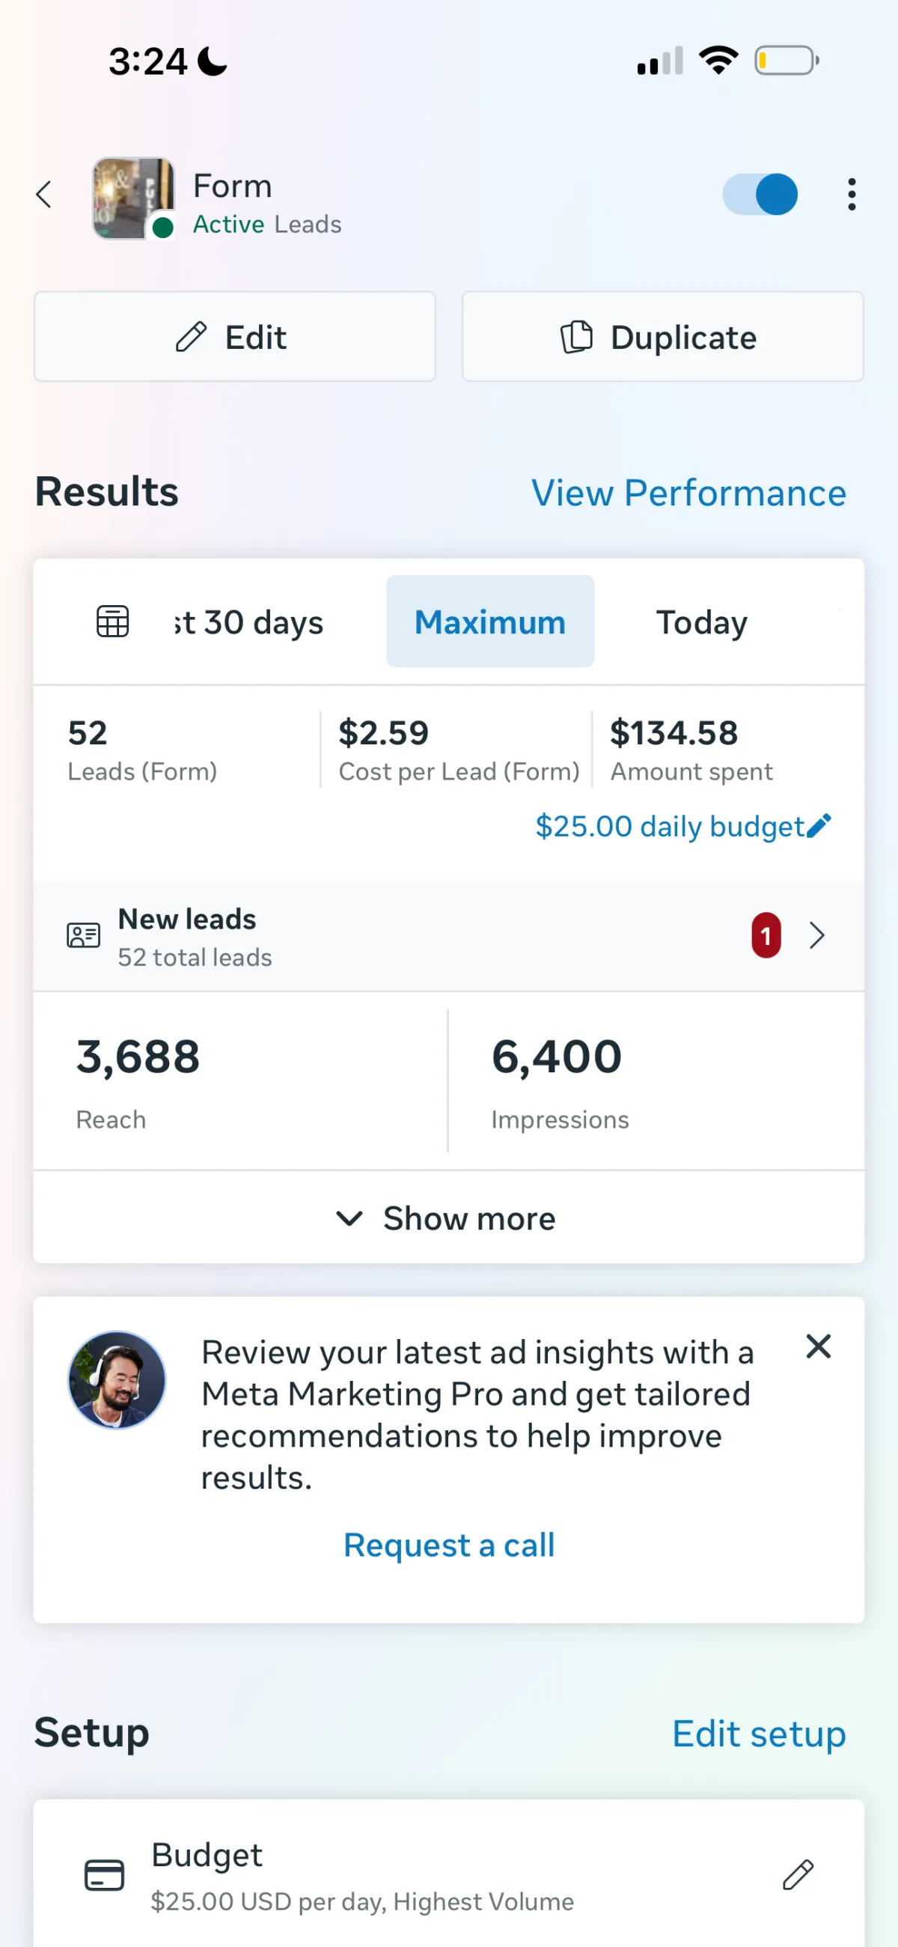898x1947 pixels.
Task: Click the Budget row pencil edit icon
Action: click(x=798, y=1874)
